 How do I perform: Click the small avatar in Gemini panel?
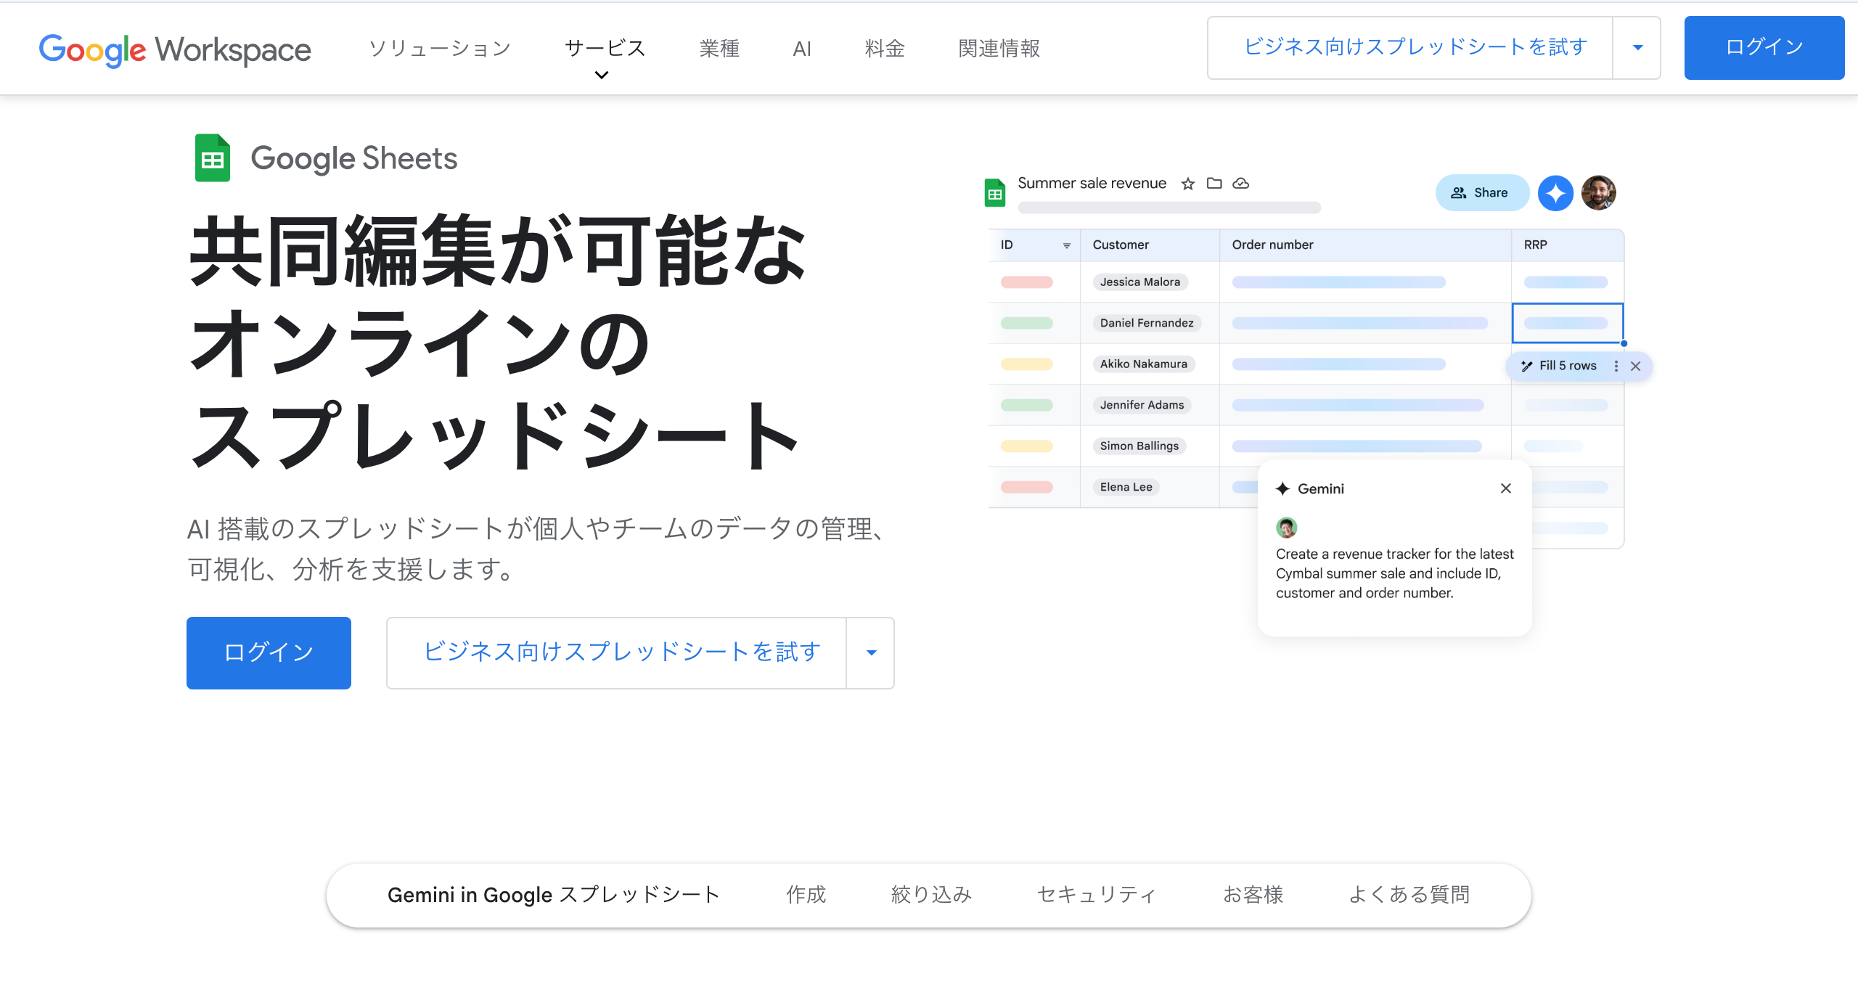coord(1287,528)
